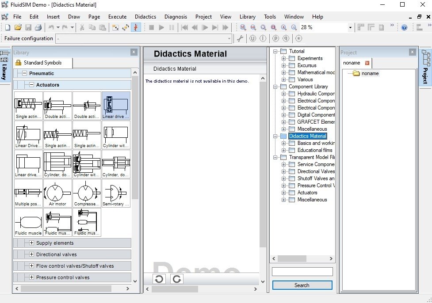The height and width of the screenshot is (303, 432).
Task: Open the zoom percentage dropdown
Action: [350, 27]
